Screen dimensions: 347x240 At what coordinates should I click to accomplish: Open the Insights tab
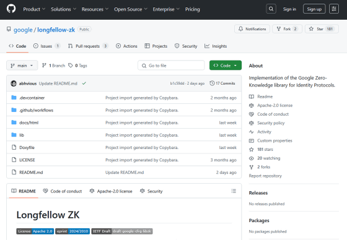[216, 46]
